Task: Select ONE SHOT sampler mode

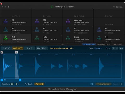Action: 18,48
